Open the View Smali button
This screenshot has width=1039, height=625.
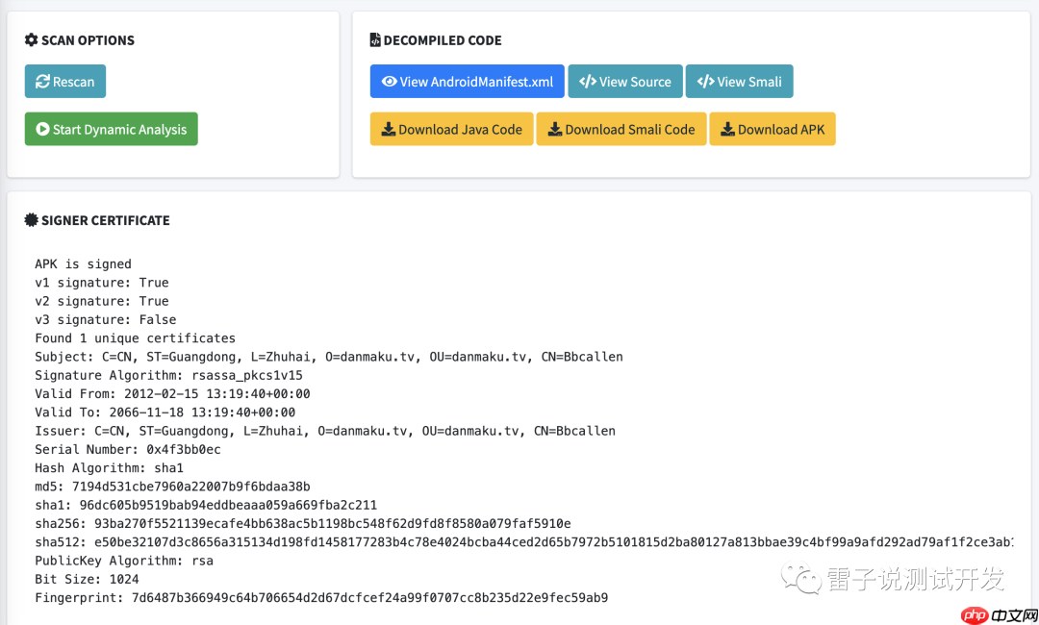click(x=739, y=82)
